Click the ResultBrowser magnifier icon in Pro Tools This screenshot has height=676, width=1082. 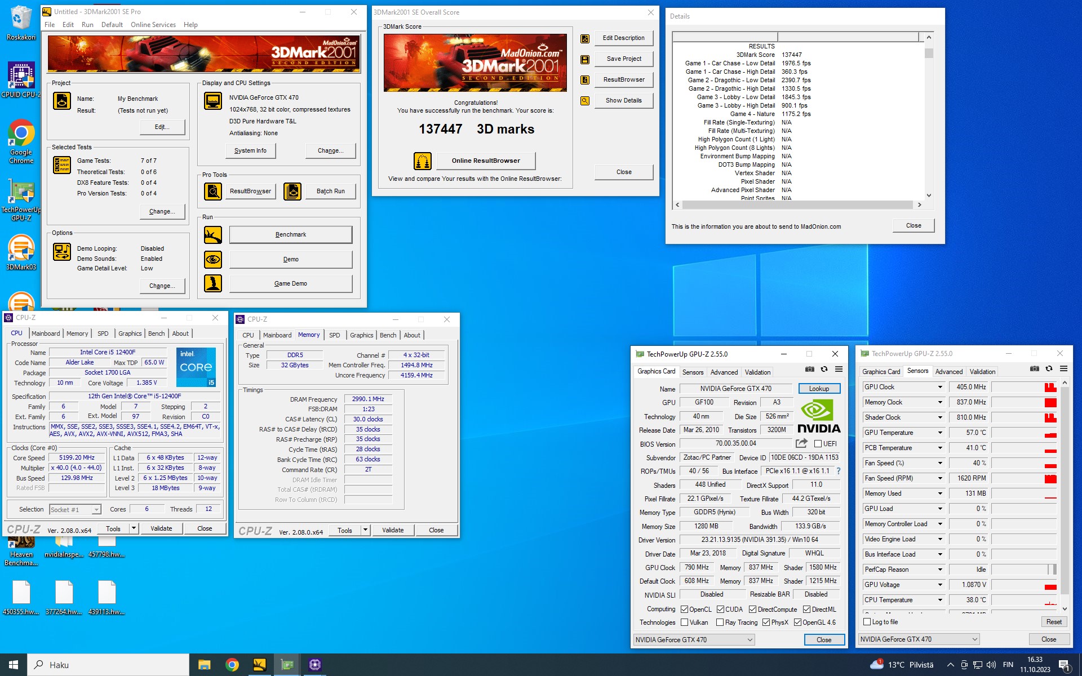click(x=213, y=192)
